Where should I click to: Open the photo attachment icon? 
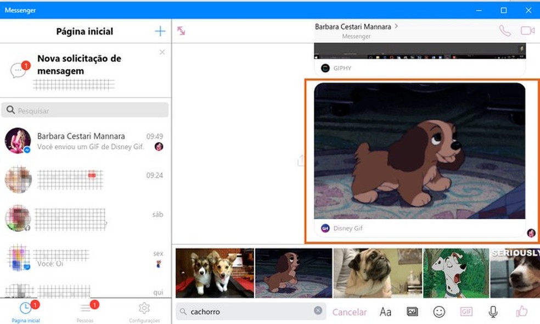(412, 311)
